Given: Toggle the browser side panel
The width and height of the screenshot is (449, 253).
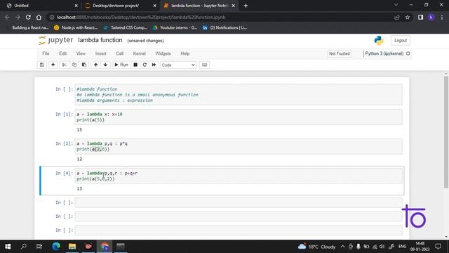Looking at the screenshot, I should (420, 17).
